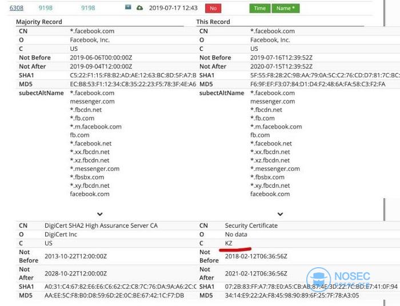
Task: Select Majority Record CN *.facebook.com
Action: point(92,31)
